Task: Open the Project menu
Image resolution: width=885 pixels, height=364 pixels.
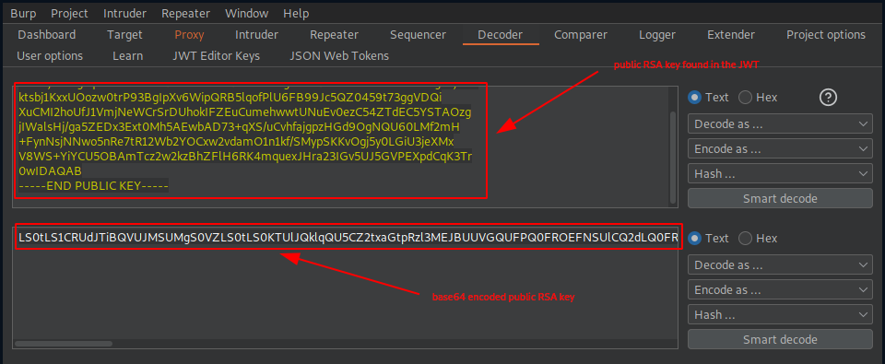Action: (x=69, y=13)
